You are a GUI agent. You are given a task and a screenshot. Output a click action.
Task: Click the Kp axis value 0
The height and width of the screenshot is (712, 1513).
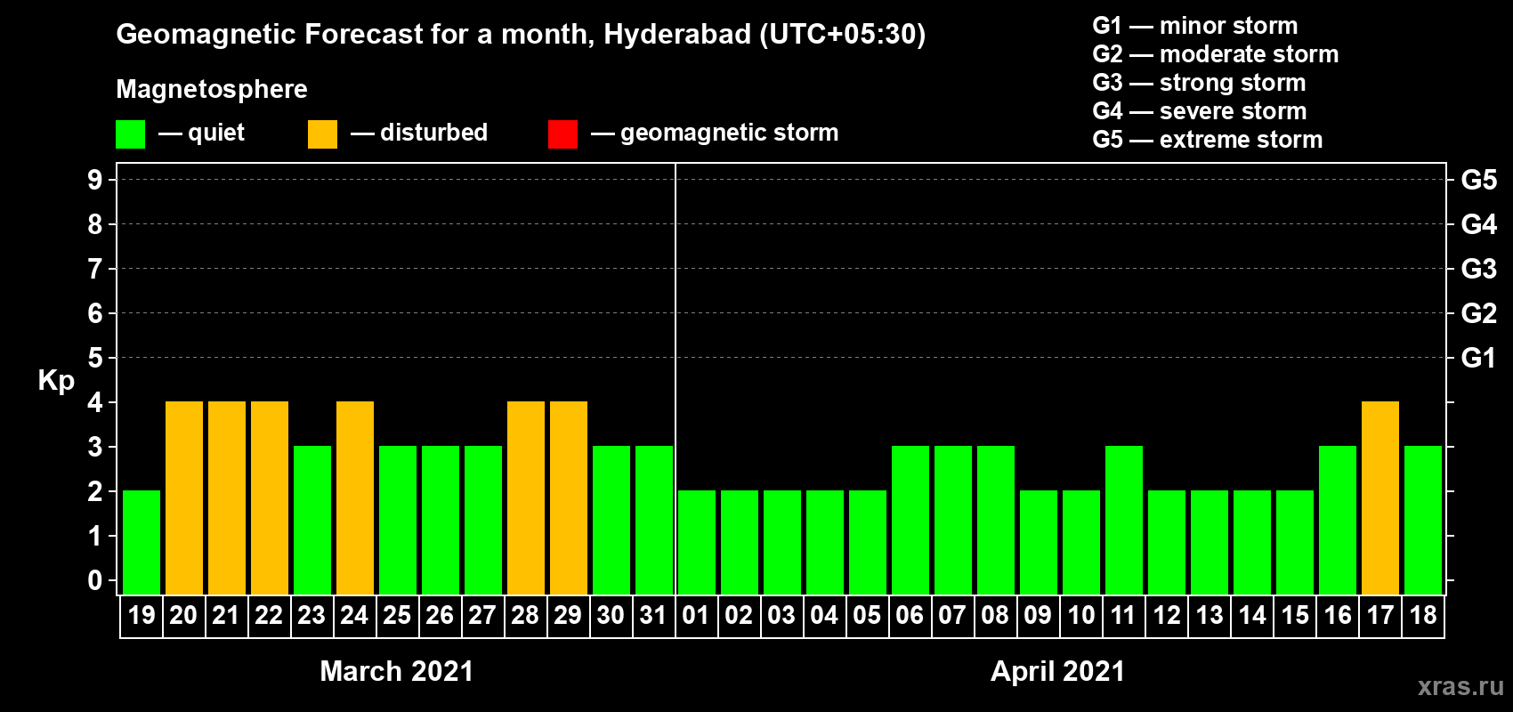(95, 580)
